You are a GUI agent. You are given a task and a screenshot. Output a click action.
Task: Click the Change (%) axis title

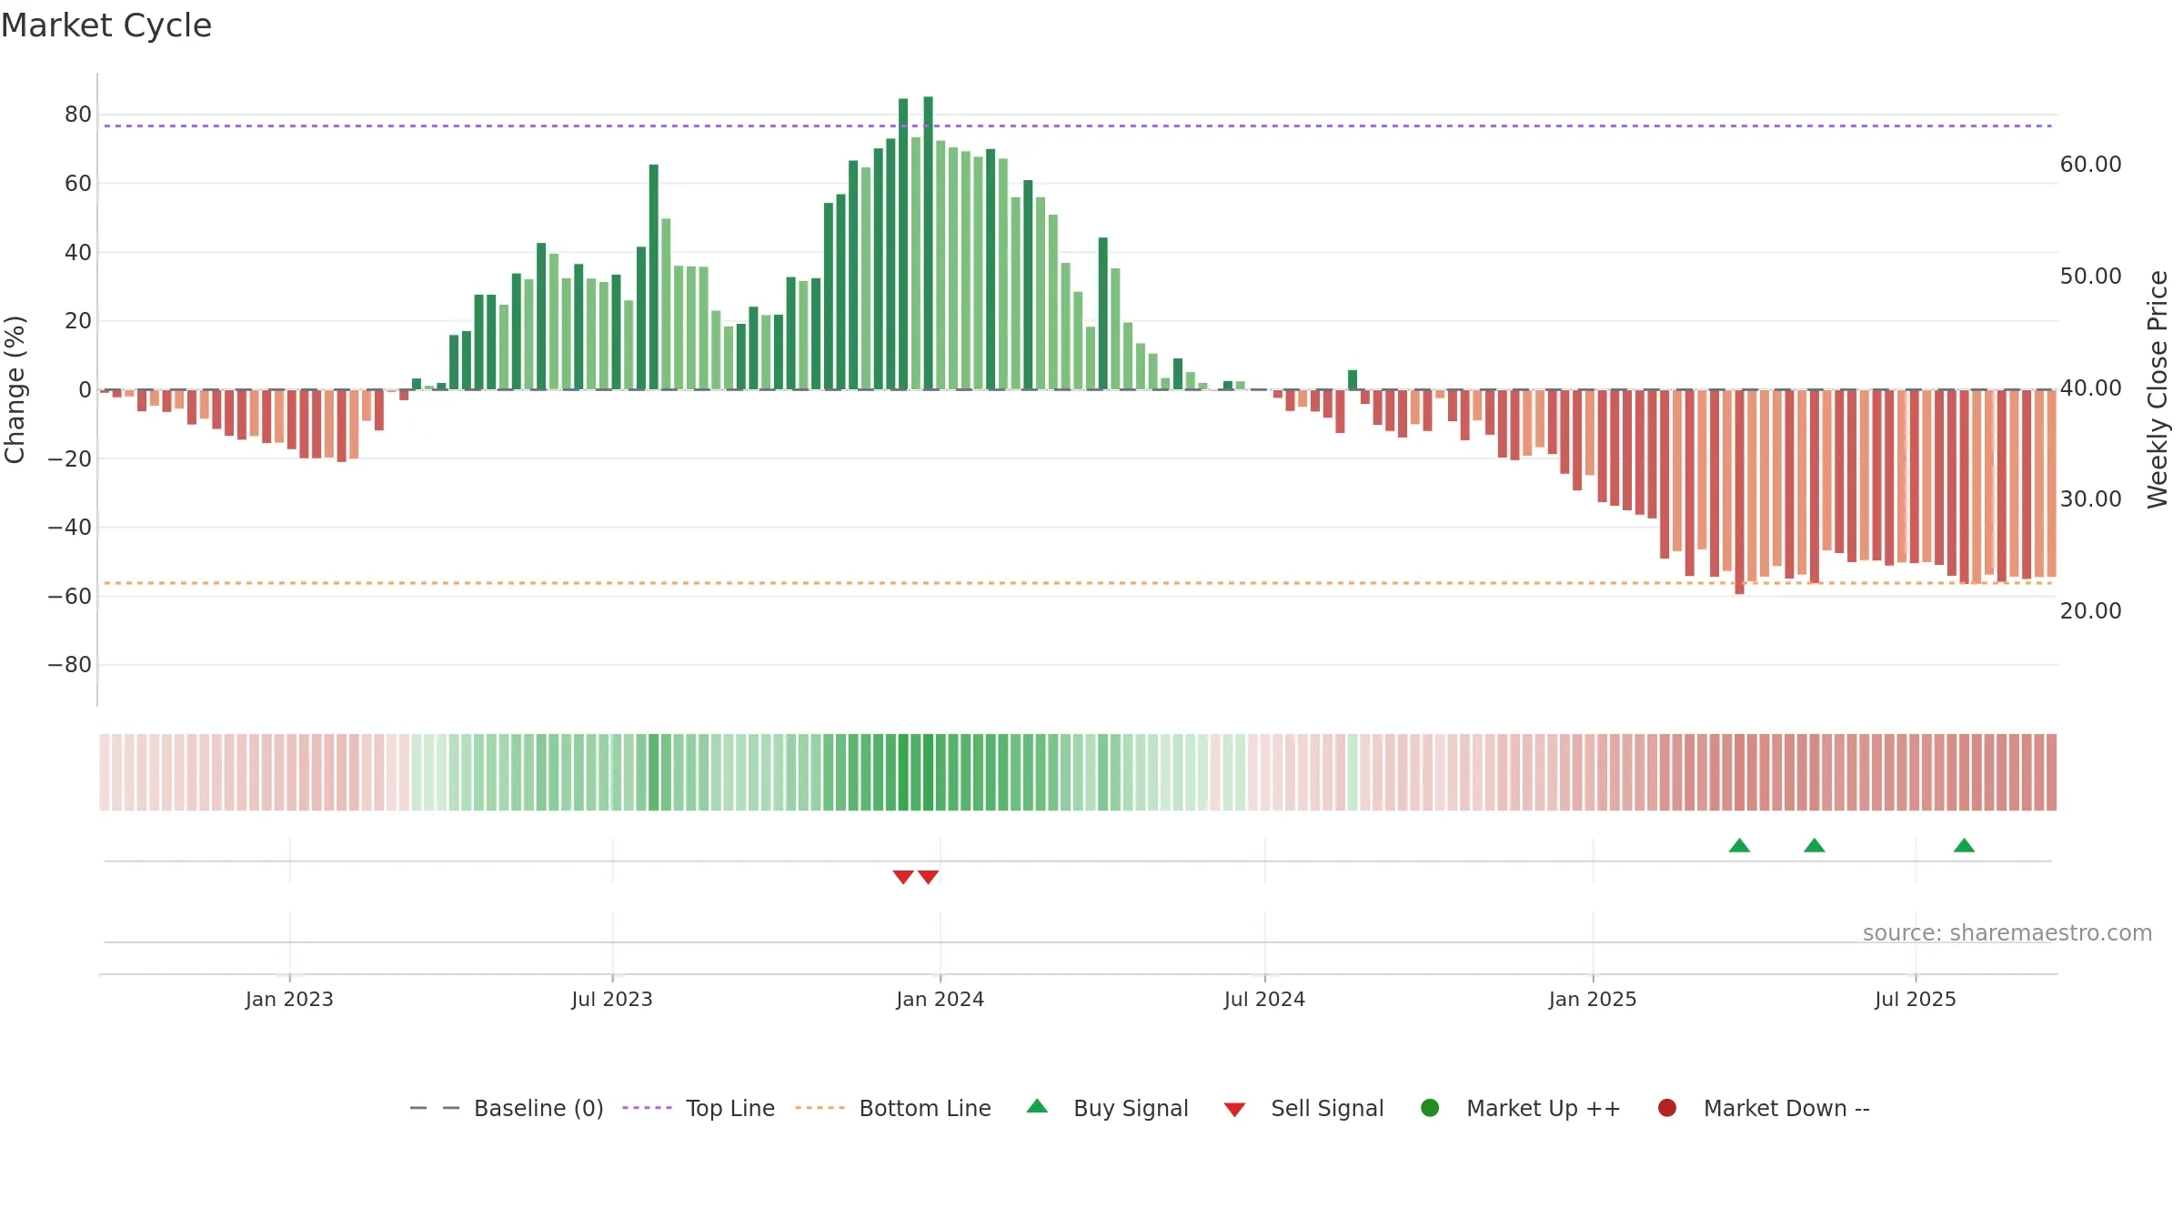pos(15,389)
